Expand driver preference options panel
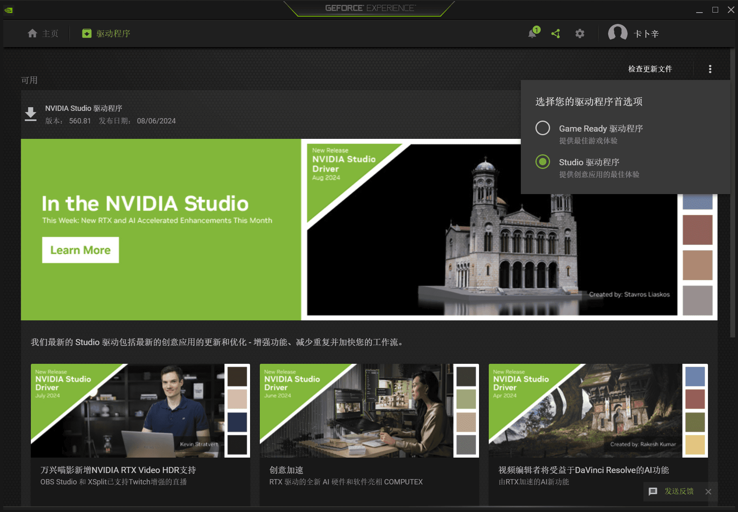Image resolution: width=738 pixels, height=512 pixels. pos(710,69)
